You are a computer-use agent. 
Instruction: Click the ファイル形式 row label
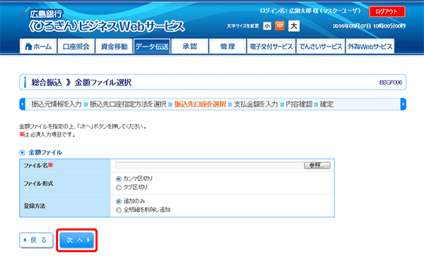click(x=38, y=184)
